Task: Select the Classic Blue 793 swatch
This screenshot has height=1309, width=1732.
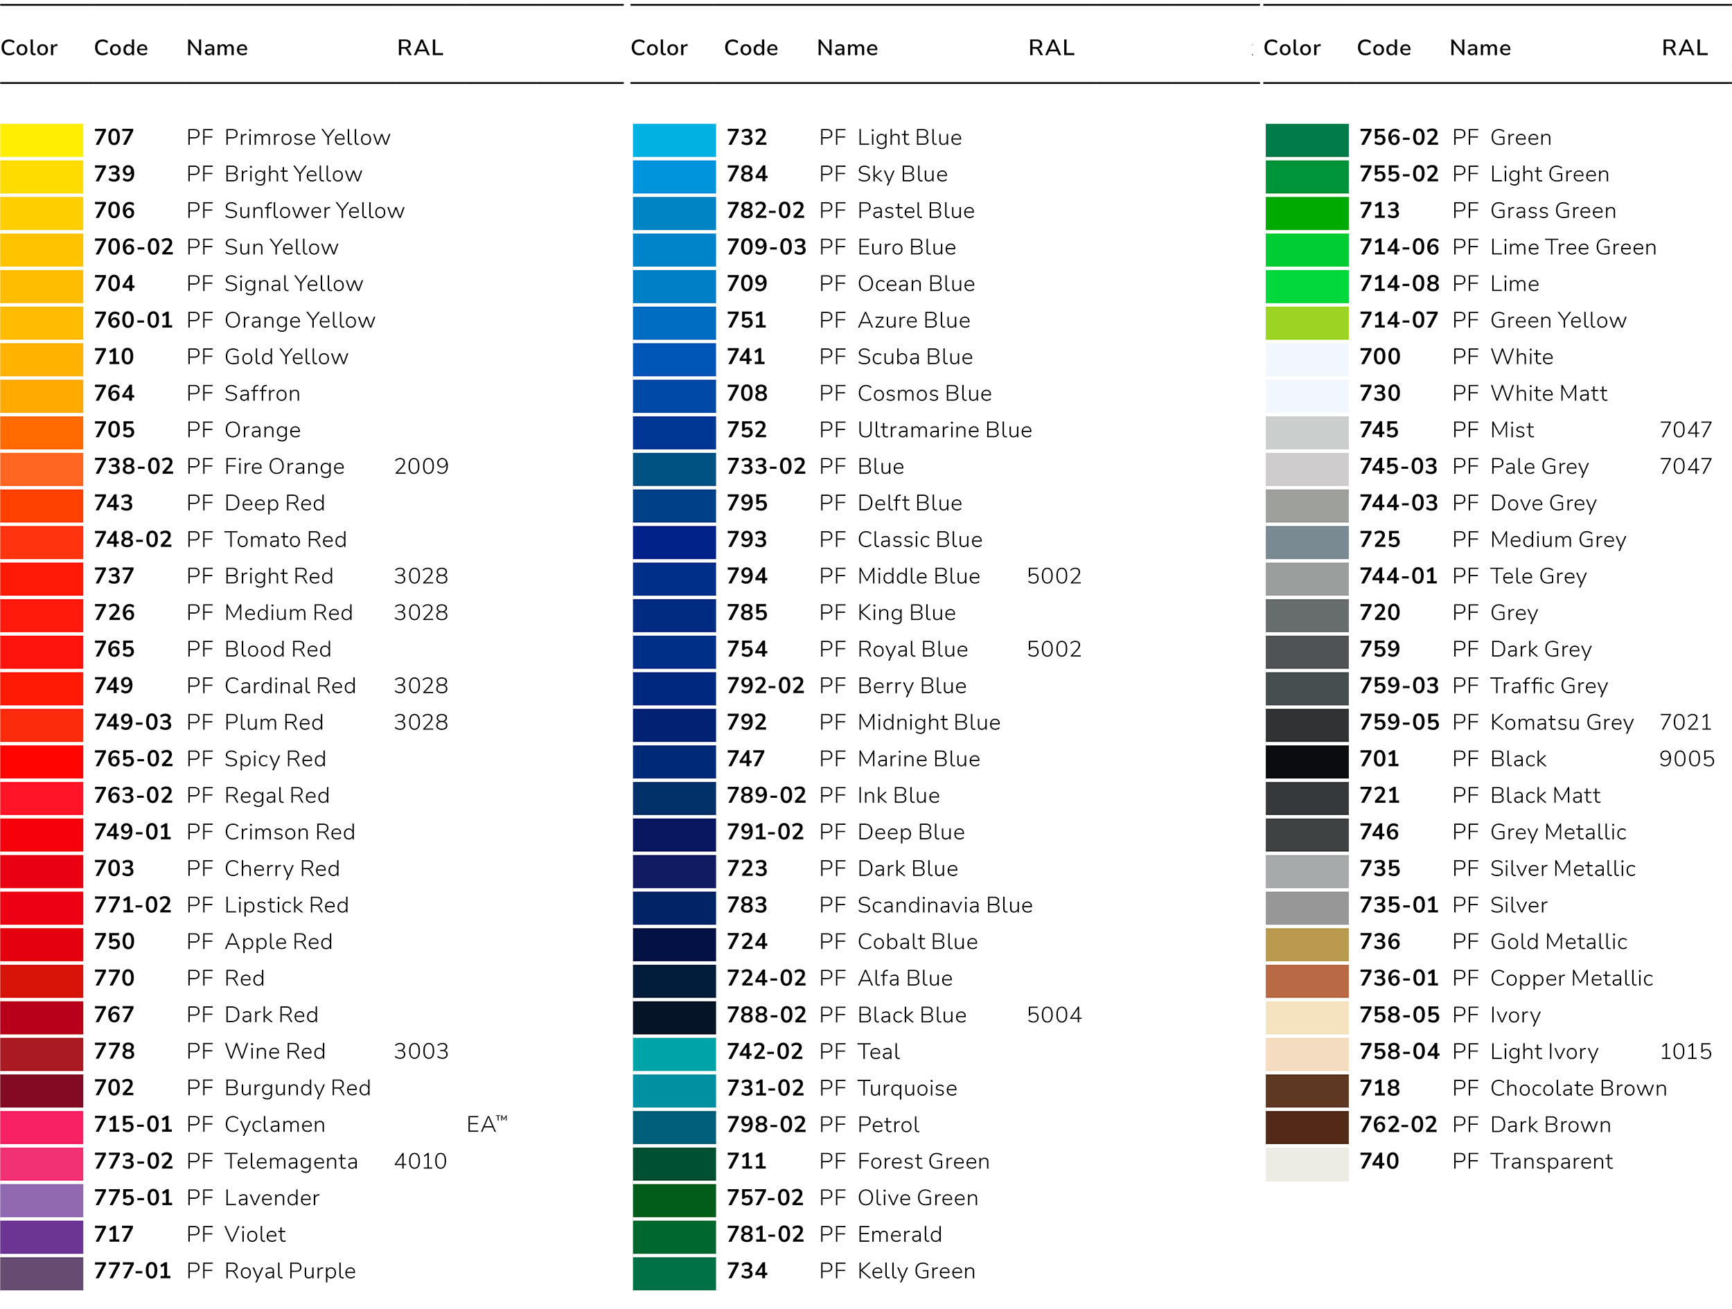Action: tap(674, 542)
